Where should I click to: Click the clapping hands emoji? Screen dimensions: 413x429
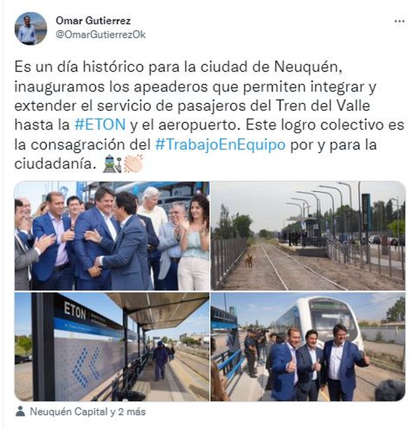tap(134, 163)
